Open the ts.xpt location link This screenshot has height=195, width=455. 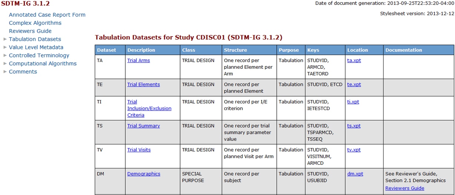(354, 126)
